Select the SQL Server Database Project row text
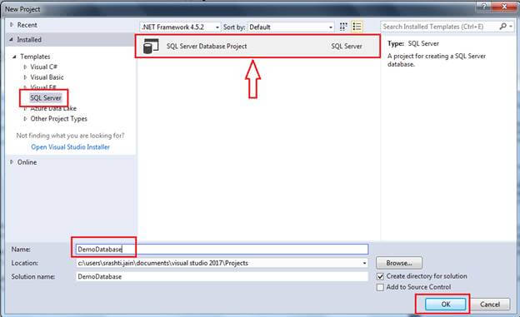 click(207, 47)
